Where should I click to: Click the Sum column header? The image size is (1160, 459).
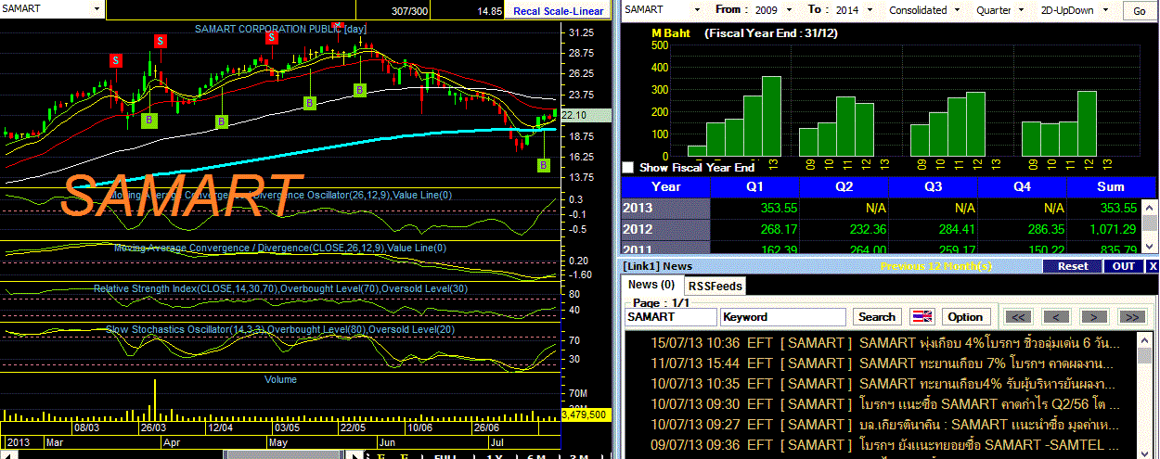click(1110, 185)
